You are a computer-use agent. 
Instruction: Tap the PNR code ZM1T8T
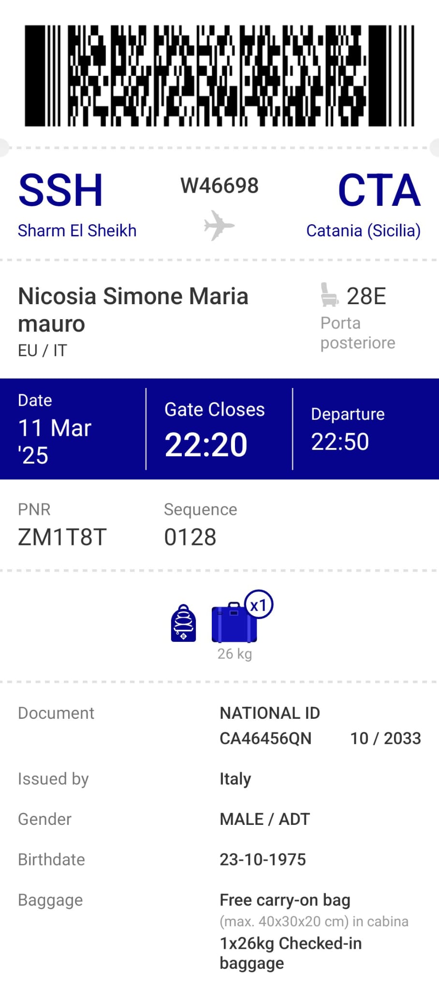[62, 537]
